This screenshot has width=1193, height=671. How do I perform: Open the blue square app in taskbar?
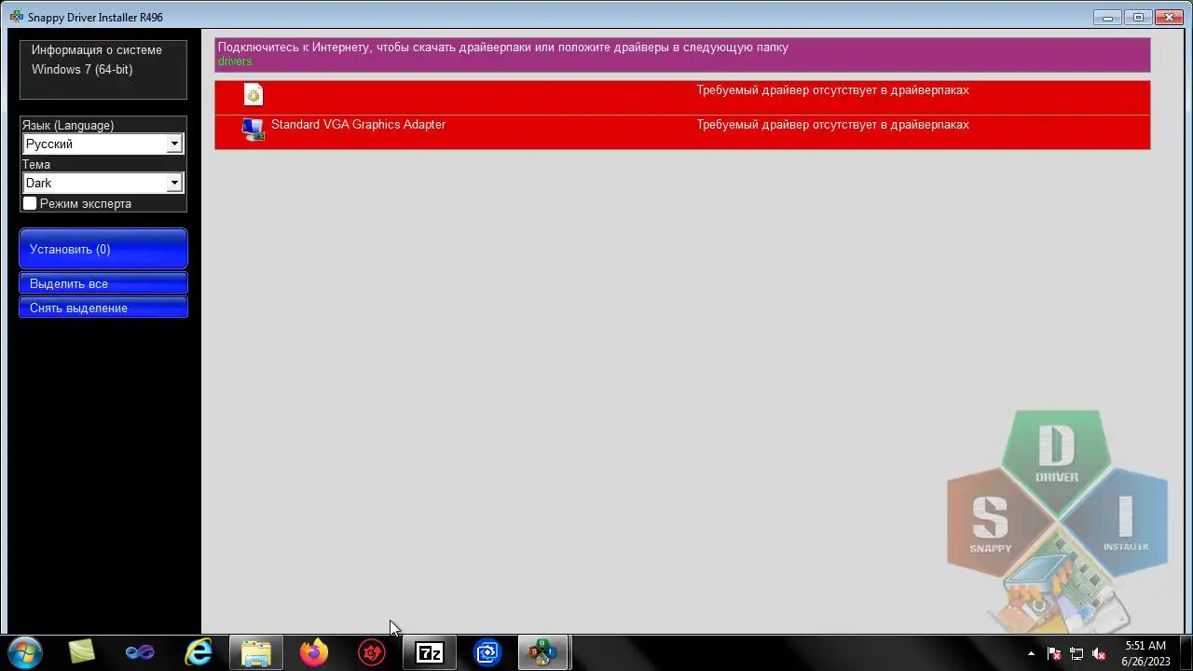[487, 652]
